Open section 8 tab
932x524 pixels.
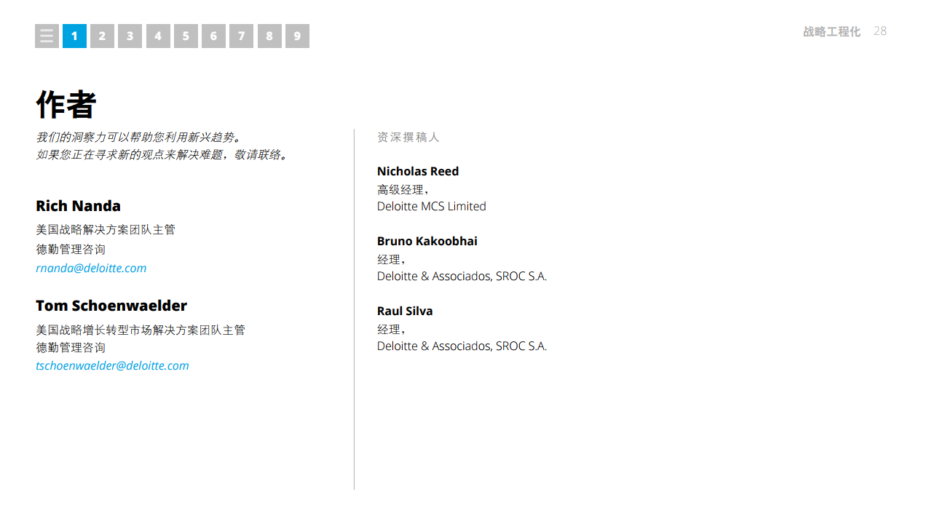coord(269,36)
